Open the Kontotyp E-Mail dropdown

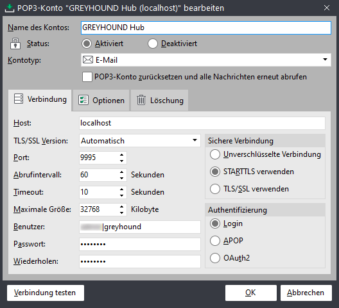pyautogui.click(x=325, y=60)
